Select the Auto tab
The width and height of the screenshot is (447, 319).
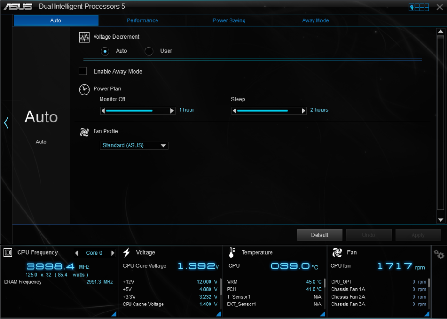(x=56, y=20)
